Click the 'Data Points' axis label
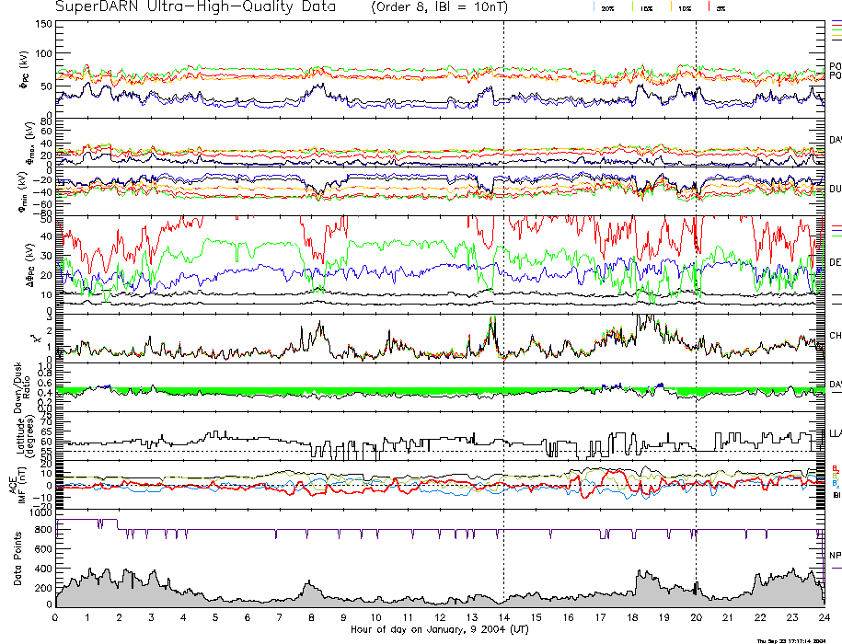842x644 pixels. click(17, 558)
